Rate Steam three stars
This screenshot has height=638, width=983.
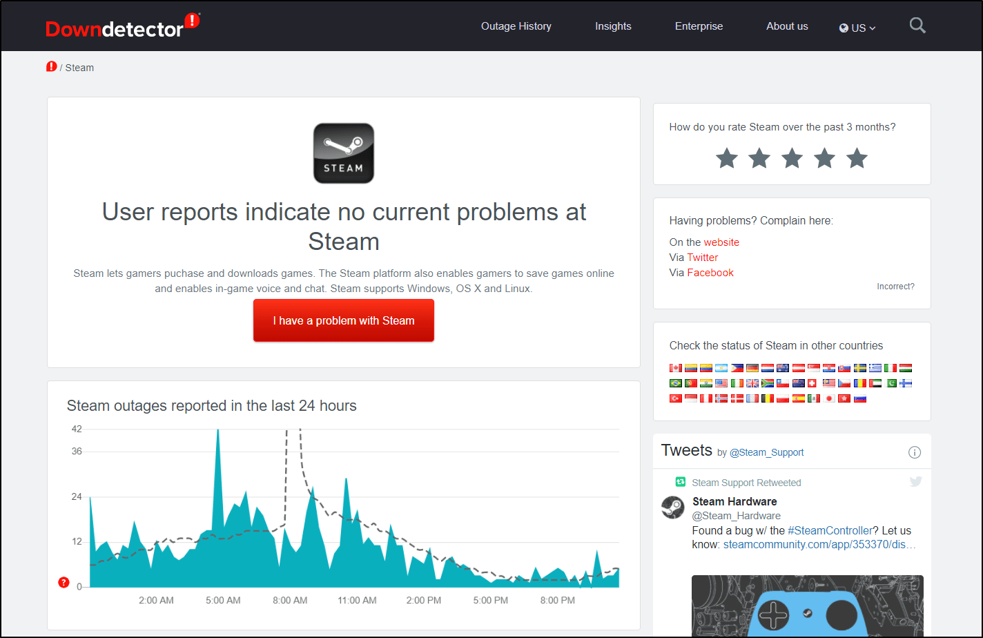792,158
